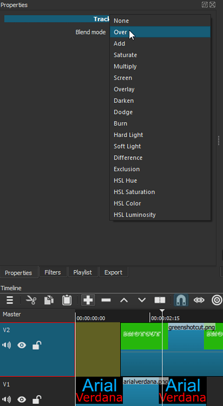Select Soft Light blend mode
223x406 pixels.
[x=160, y=146]
